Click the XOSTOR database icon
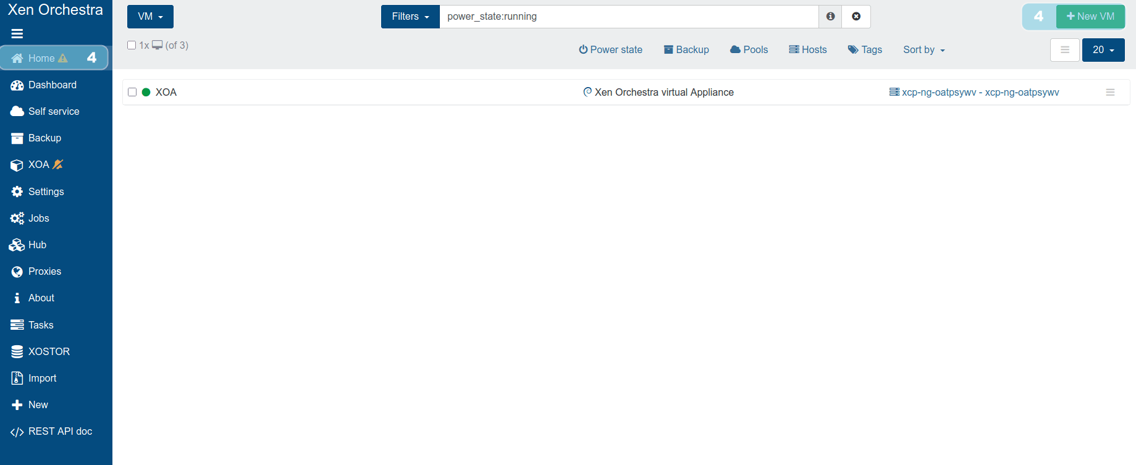1136x465 pixels. [x=17, y=352]
